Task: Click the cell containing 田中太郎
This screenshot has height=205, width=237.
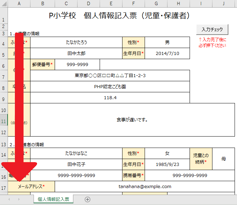Action: pyautogui.click(x=76, y=54)
